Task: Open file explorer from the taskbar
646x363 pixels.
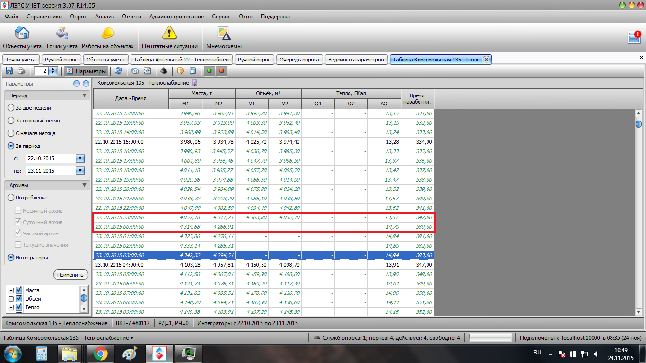Action: click(70, 353)
